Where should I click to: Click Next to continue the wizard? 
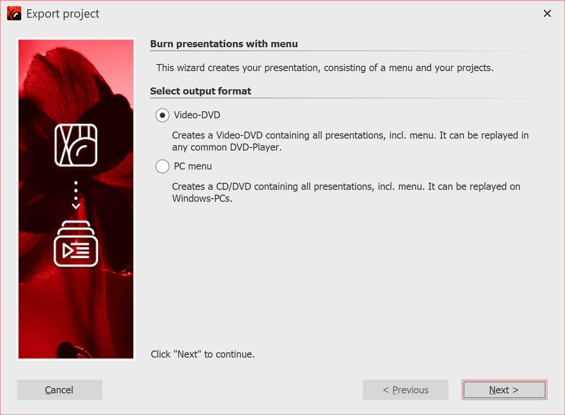504,390
